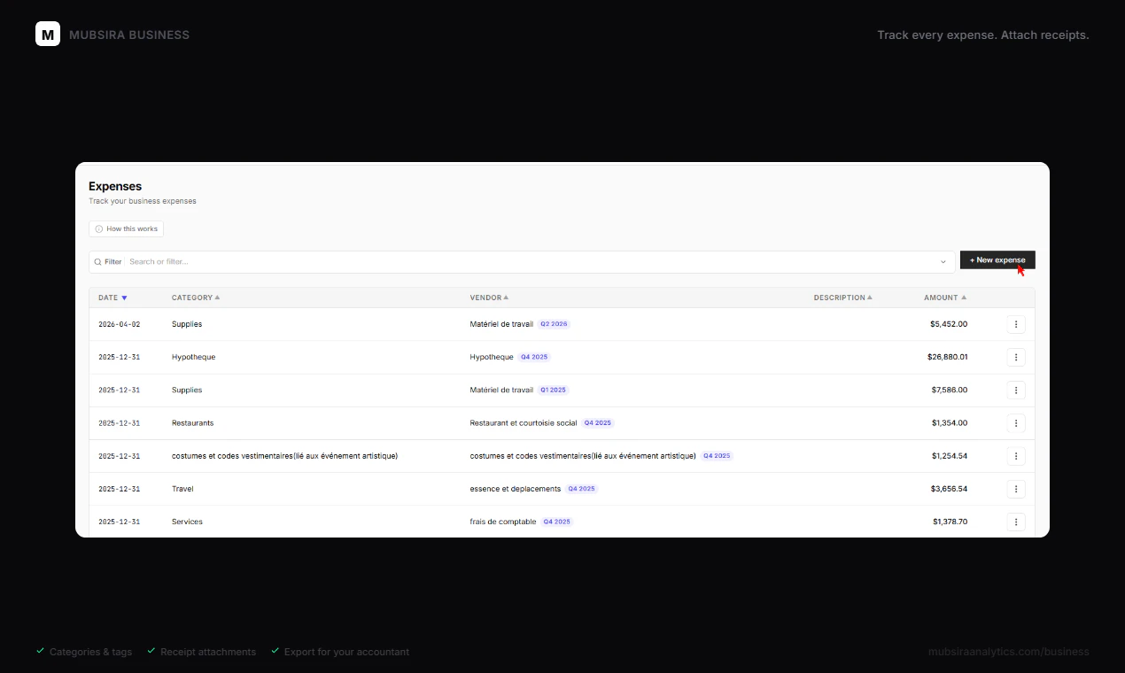This screenshot has width=1125, height=673.
Task: Click the Vendor column sort arrow
Action: pos(507,298)
